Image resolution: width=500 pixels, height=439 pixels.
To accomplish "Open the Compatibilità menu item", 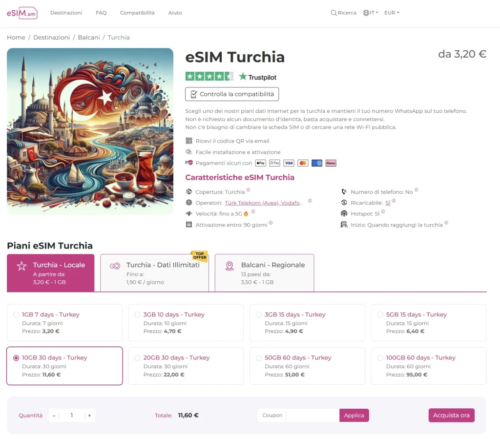I will coord(137,13).
